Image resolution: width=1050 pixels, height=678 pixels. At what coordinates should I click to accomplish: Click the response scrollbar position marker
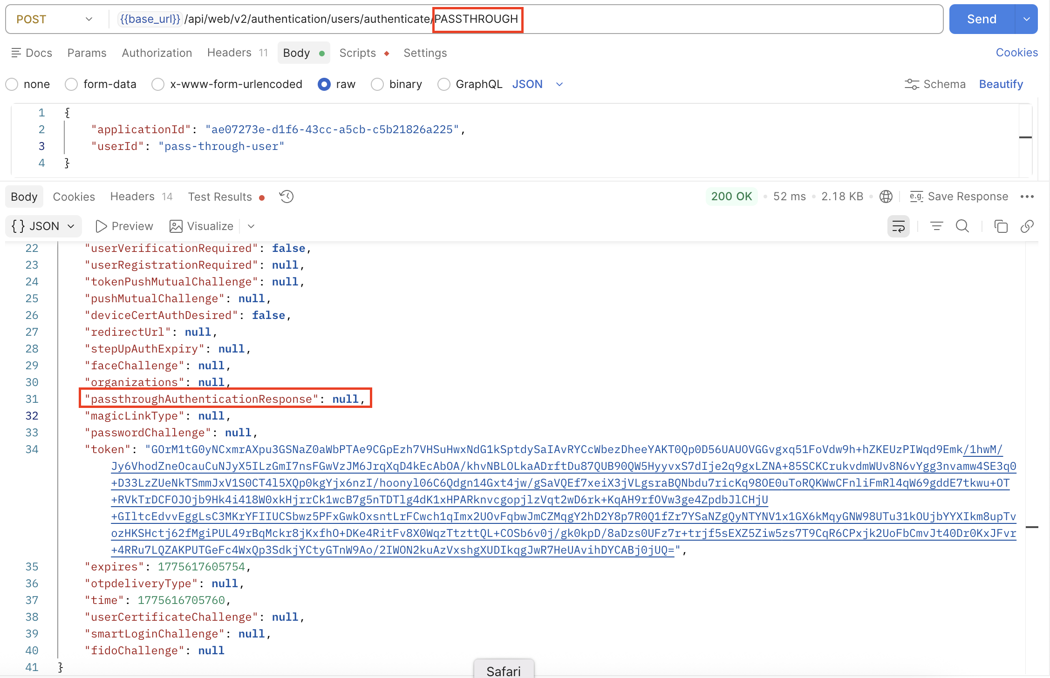pos(1032,527)
